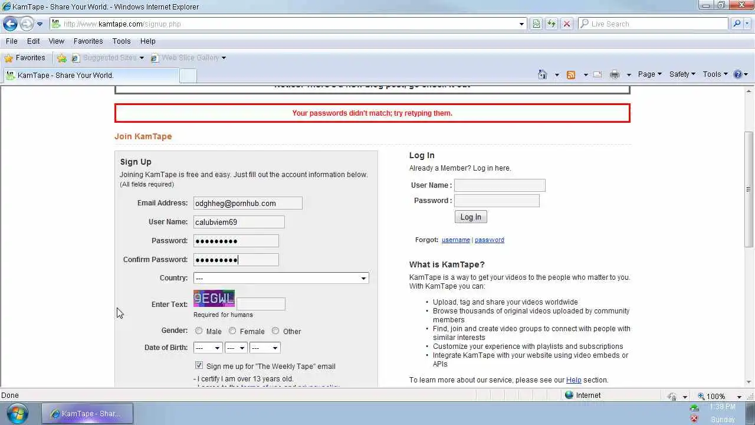This screenshot has height=425, width=755.
Task: Click the Print icon
Action: 615,74
